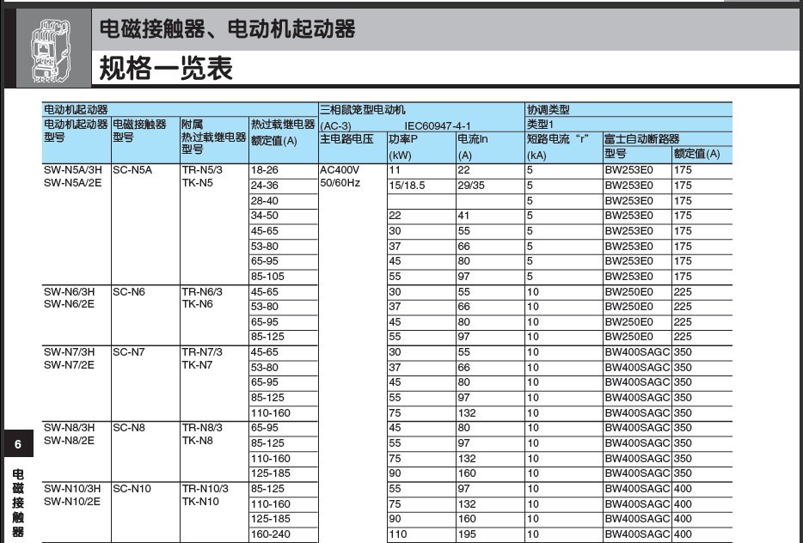
Task: Click the 三相鼠笼型电动机 column header
Action: [362, 110]
